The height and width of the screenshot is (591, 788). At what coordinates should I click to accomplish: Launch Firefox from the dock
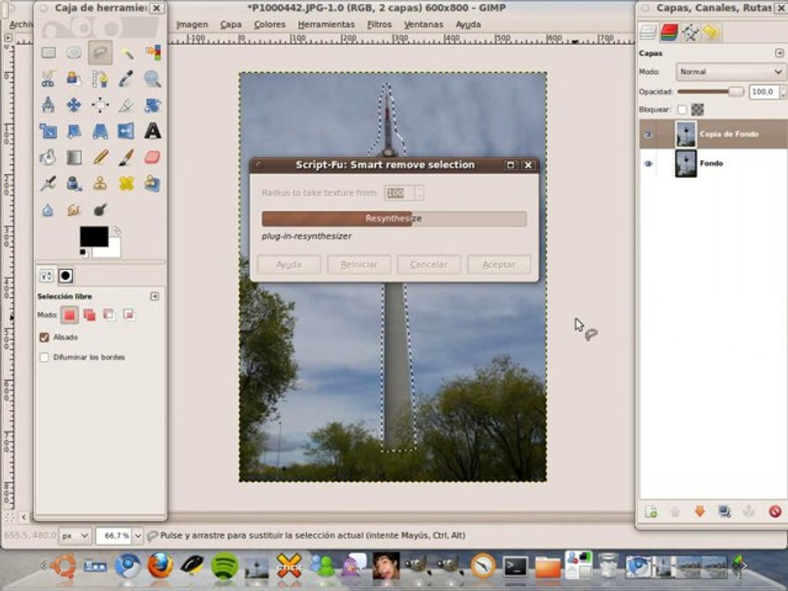[x=160, y=566]
